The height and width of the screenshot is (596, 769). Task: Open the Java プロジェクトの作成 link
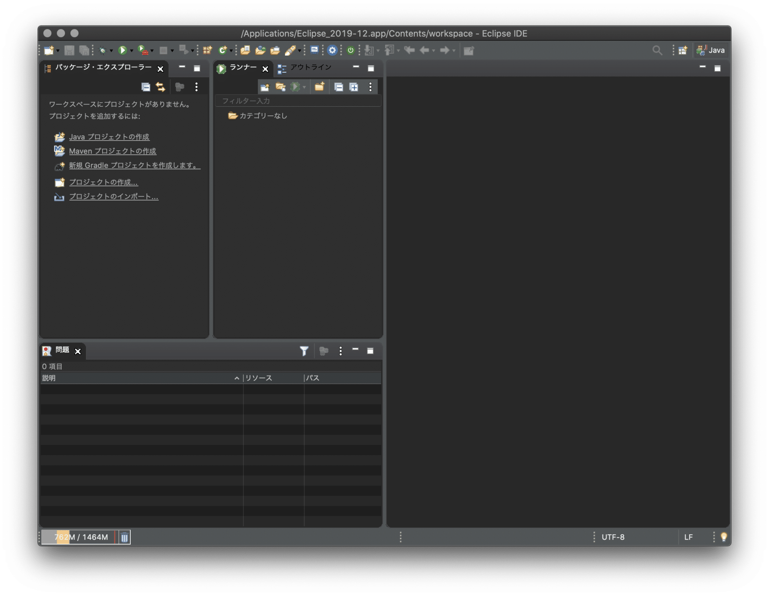[x=109, y=137]
